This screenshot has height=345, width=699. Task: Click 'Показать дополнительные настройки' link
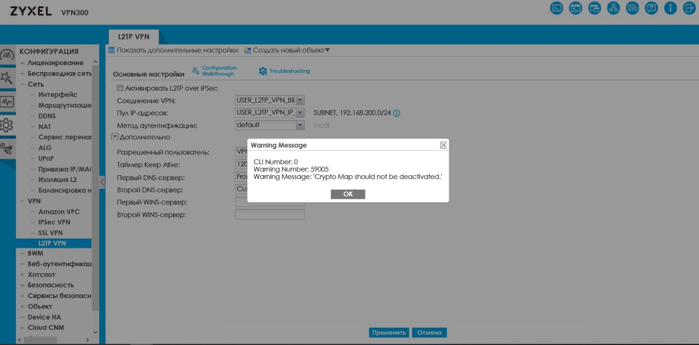[x=177, y=50]
